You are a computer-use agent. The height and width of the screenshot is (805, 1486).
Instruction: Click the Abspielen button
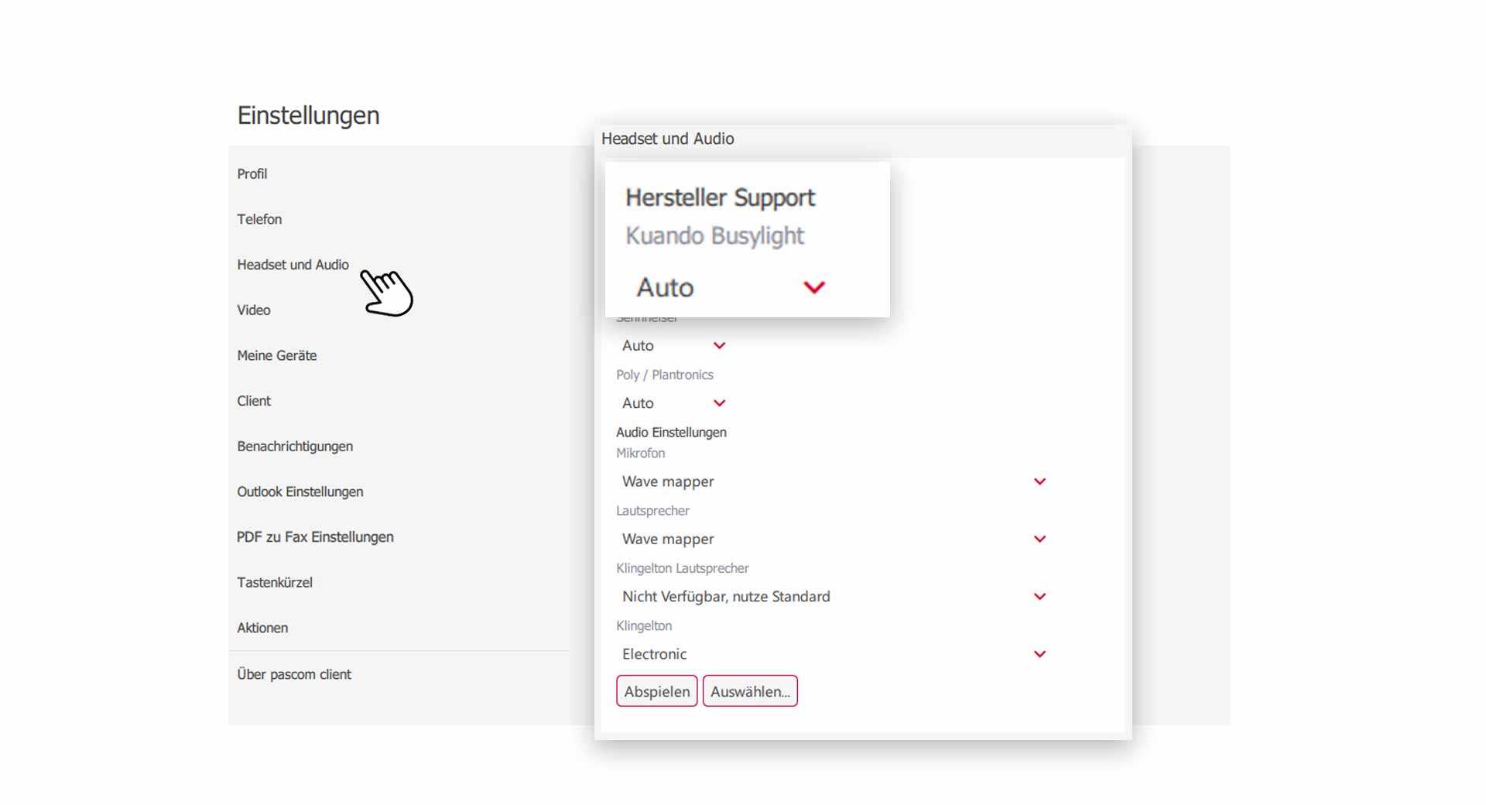657,691
